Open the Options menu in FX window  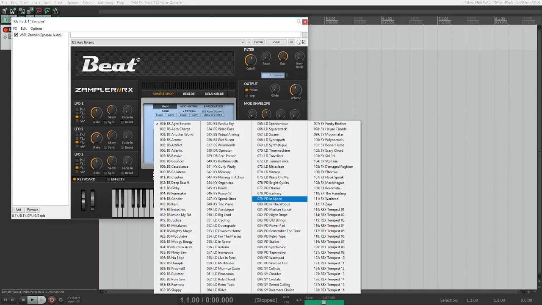coord(36,28)
